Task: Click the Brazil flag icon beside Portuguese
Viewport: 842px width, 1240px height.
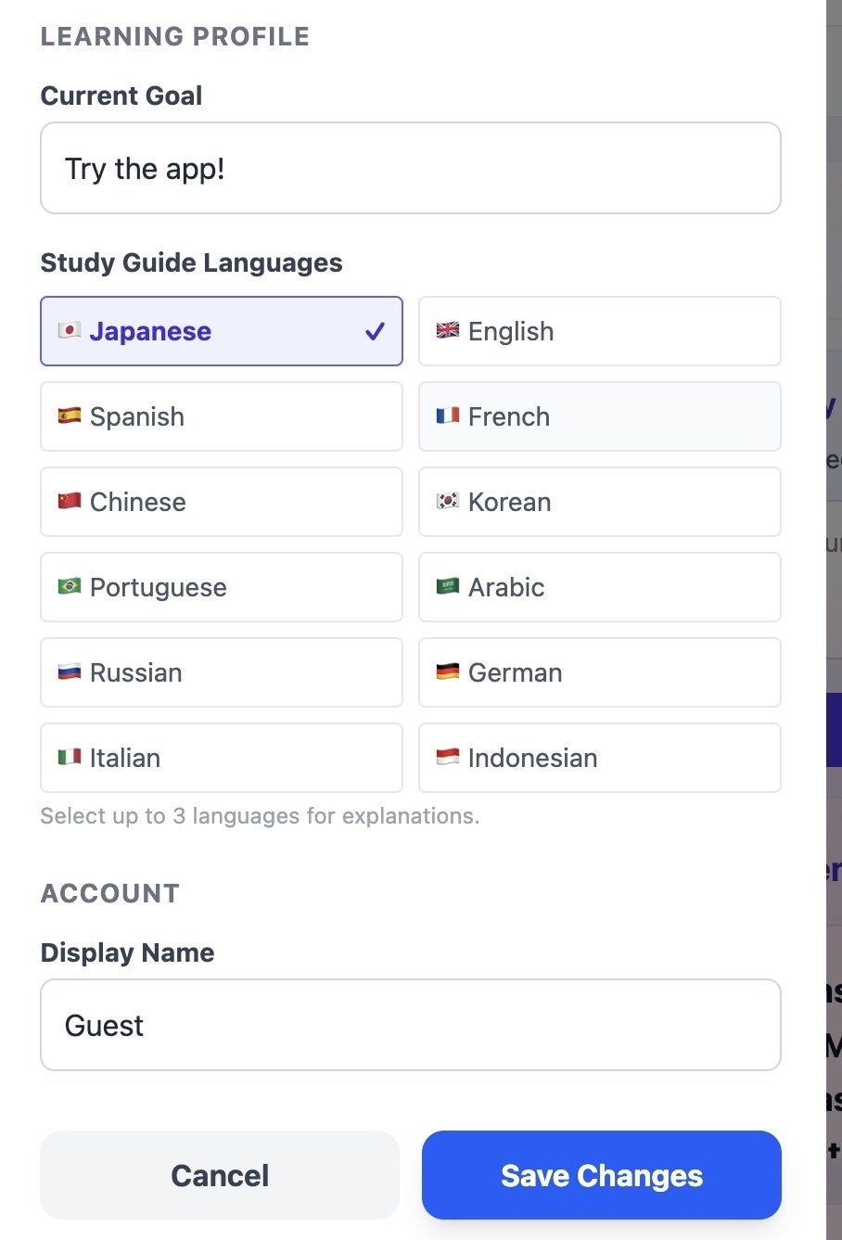Action: coord(70,587)
